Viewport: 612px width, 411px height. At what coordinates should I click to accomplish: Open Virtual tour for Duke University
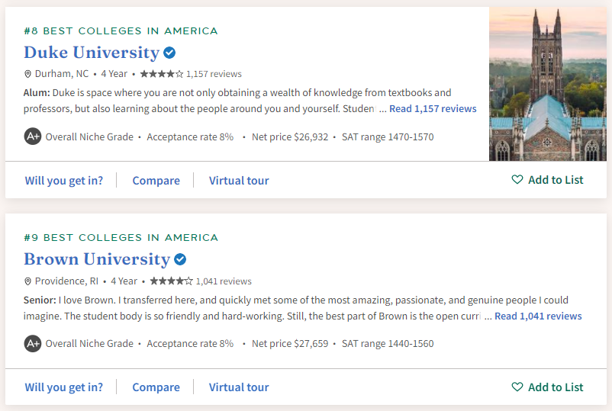tap(239, 181)
